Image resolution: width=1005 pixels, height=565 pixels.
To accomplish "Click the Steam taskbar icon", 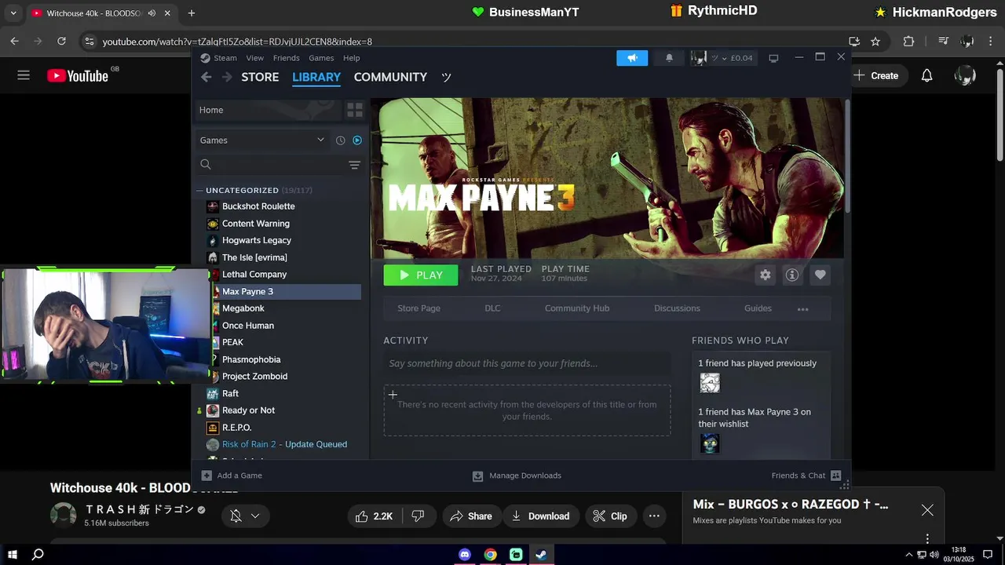I will [x=541, y=554].
